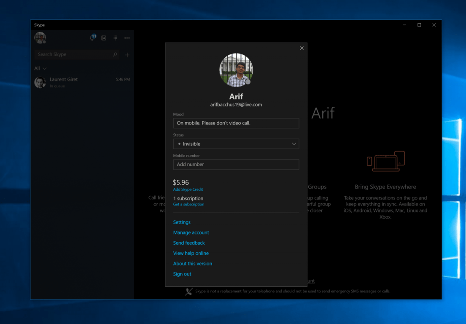The image size is (466, 324).
Task: Open the Settings link
Action: pos(182,222)
